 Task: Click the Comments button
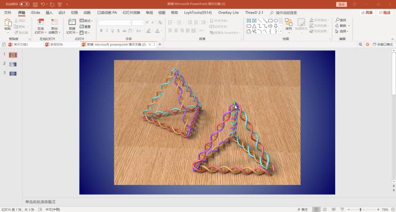(x=385, y=13)
